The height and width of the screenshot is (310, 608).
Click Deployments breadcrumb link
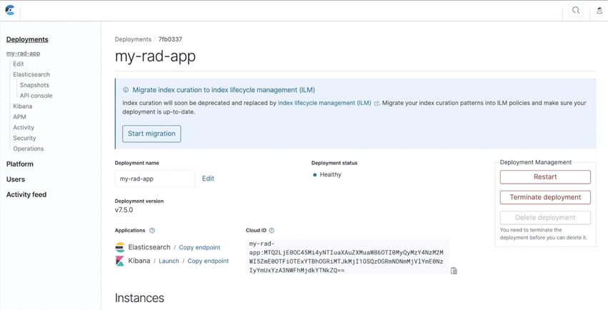pyautogui.click(x=133, y=39)
